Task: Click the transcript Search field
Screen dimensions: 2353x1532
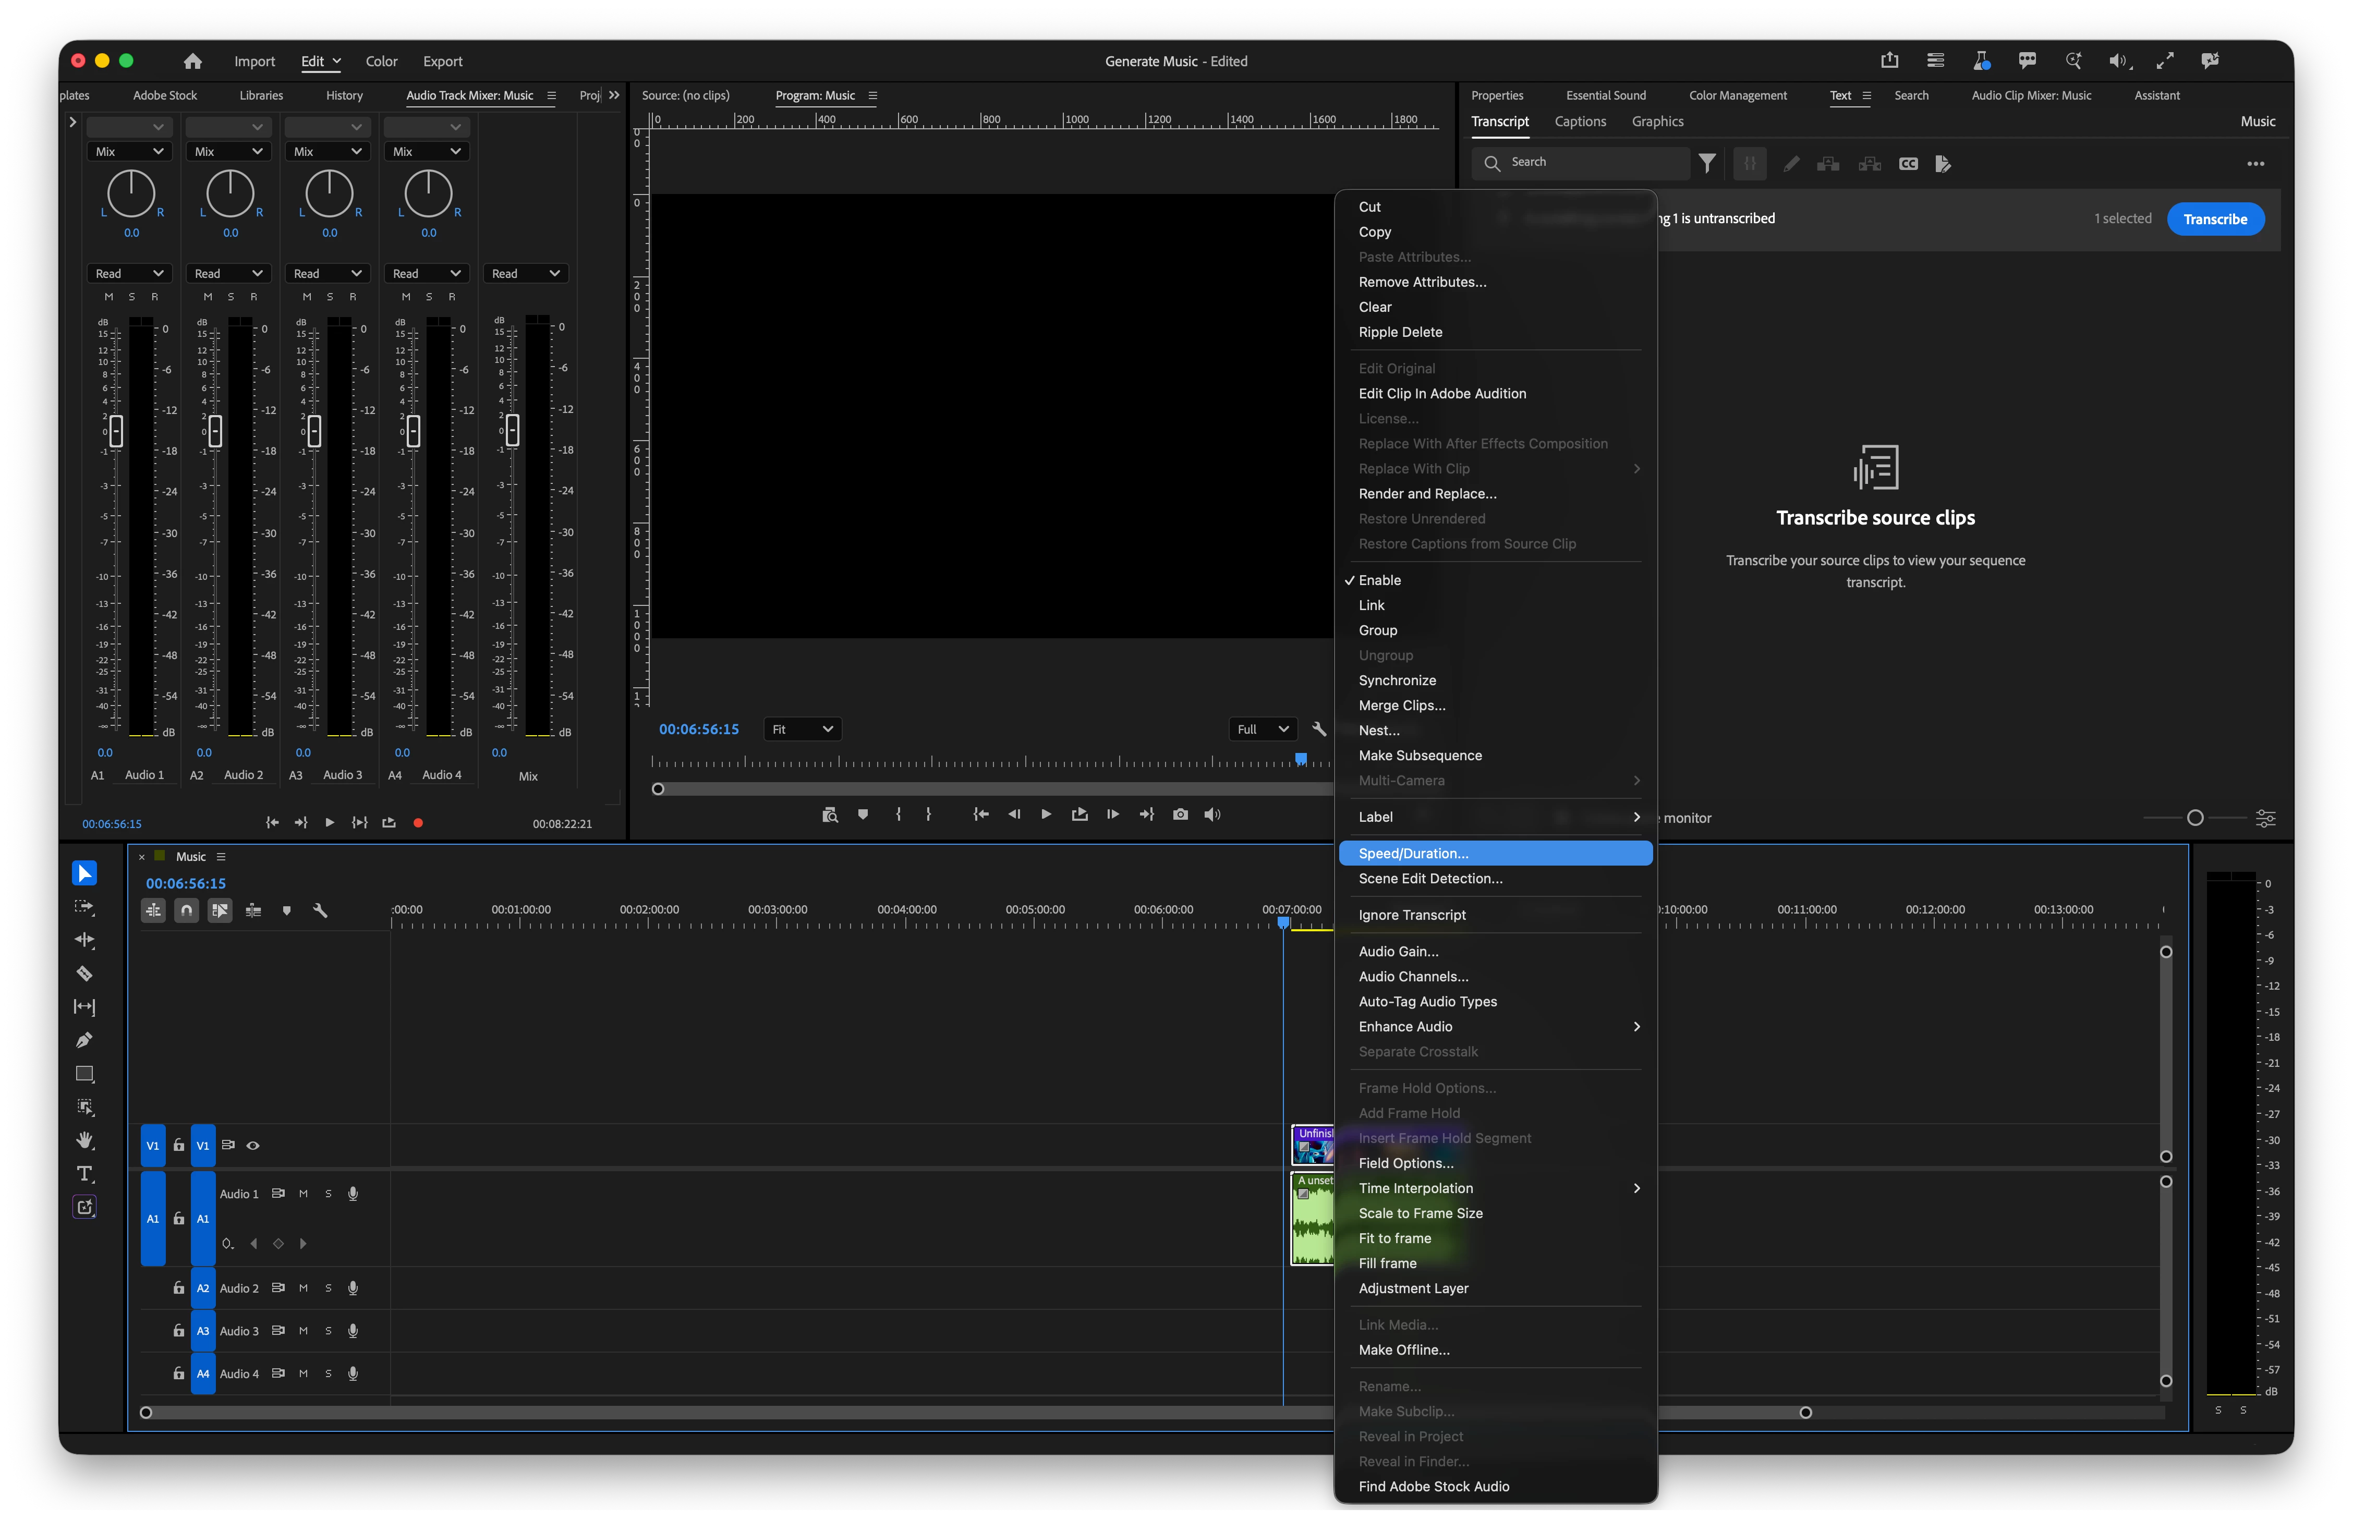Action: (x=1580, y=162)
